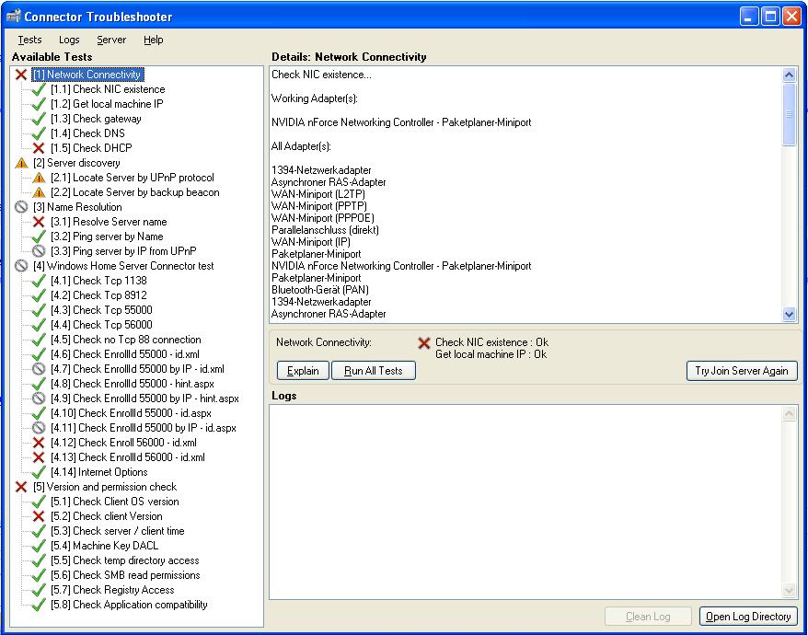Click green check icon beside Ping server by Name
Screen dimensions: 808x635
(x=39, y=237)
